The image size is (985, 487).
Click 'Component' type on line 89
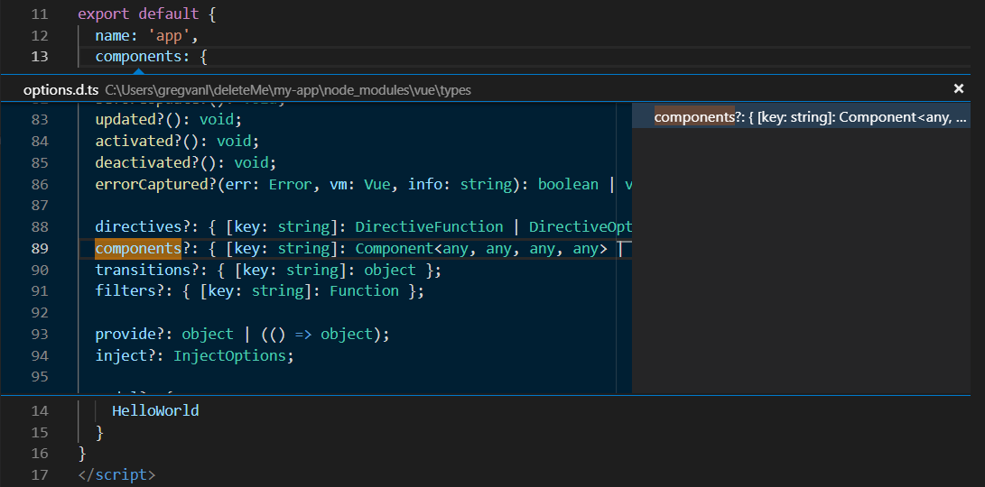tap(395, 249)
